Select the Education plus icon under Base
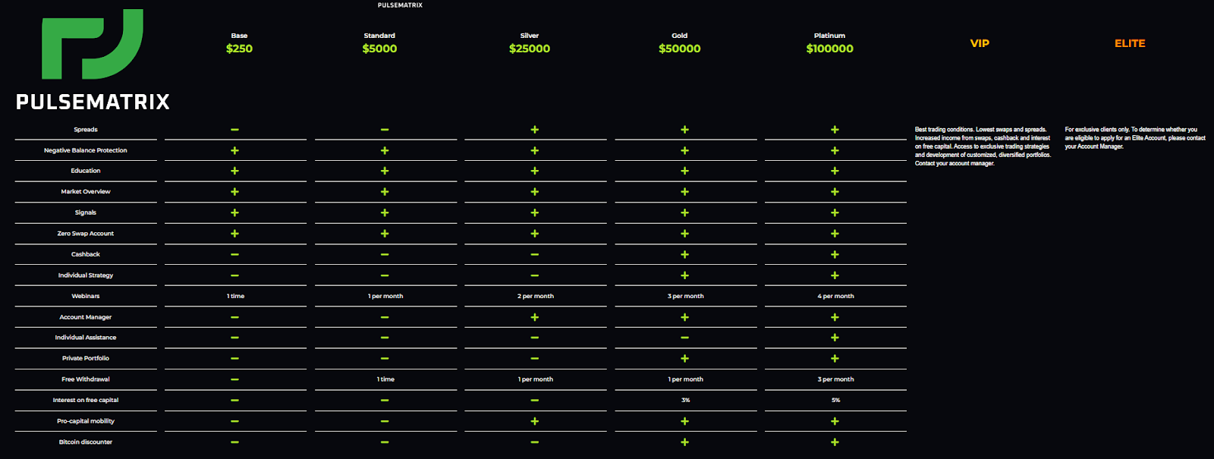The height and width of the screenshot is (459, 1214). (x=234, y=171)
